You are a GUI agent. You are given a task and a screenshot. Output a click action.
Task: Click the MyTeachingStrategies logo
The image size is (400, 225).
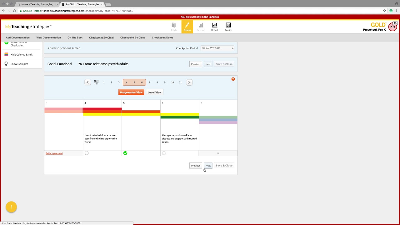click(28, 27)
